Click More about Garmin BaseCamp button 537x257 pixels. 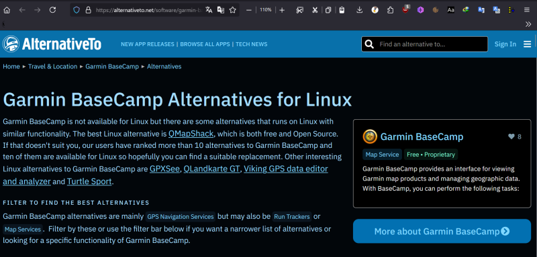442,231
